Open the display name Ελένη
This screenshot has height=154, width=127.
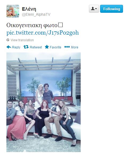pos(29,9)
